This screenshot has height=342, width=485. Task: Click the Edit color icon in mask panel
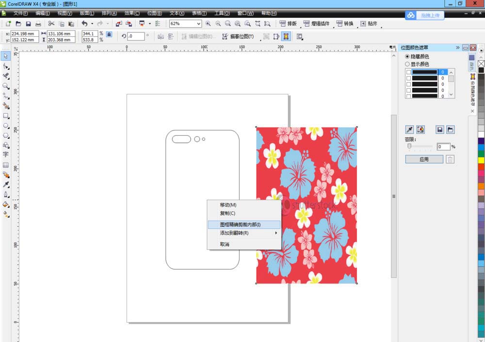[420, 130]
